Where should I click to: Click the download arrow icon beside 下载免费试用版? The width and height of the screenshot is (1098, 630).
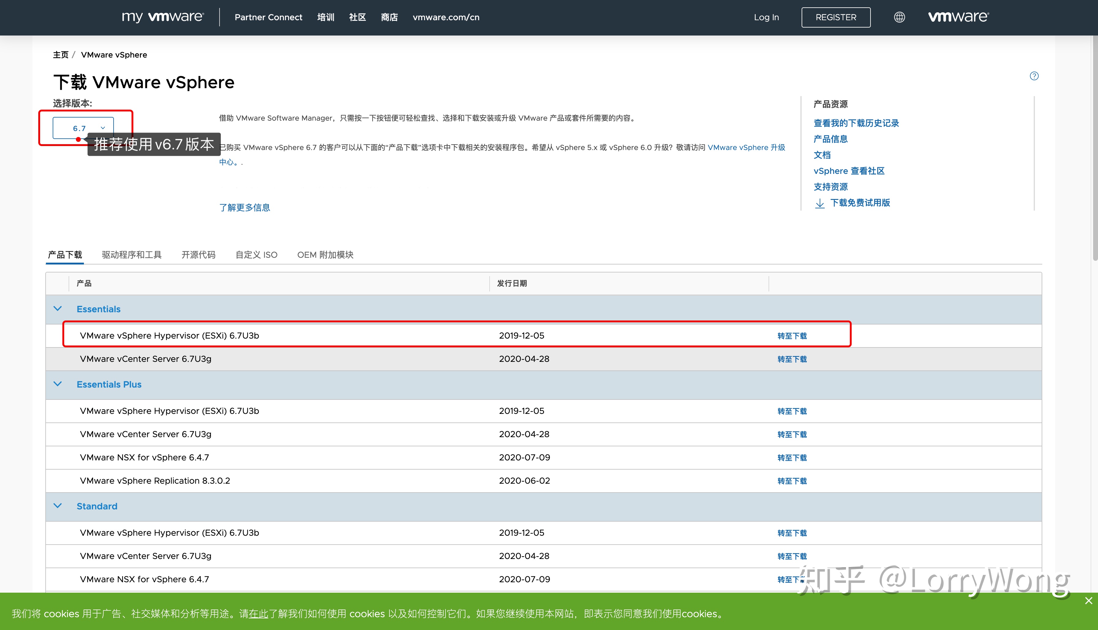pos(820,203)
